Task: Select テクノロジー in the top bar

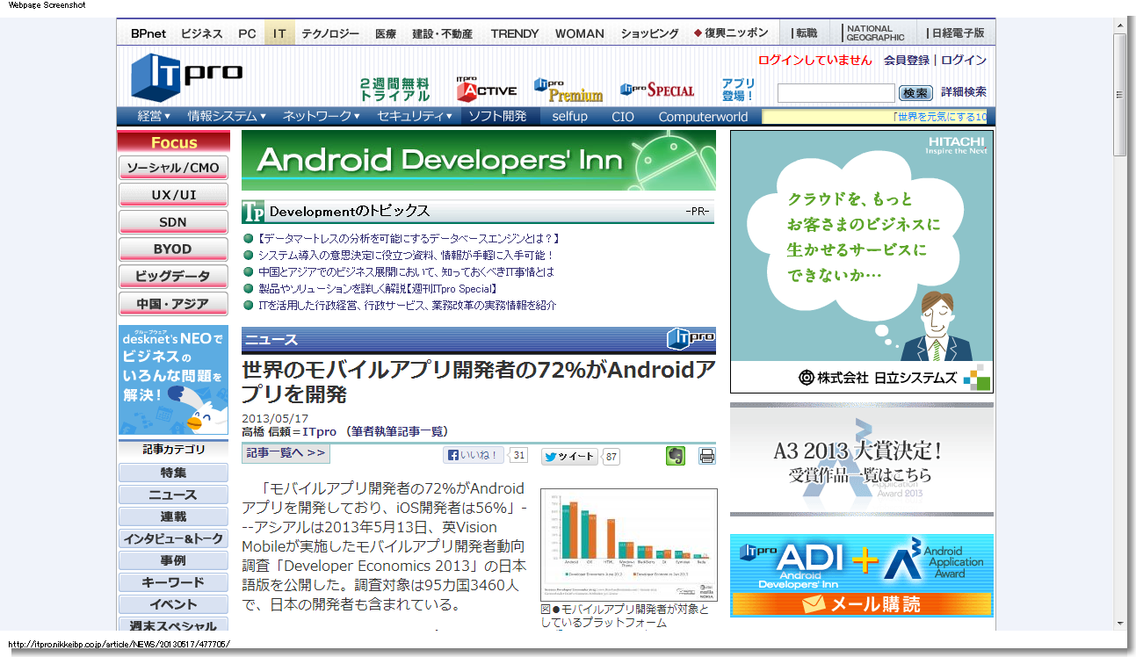Action: [330, 33]
